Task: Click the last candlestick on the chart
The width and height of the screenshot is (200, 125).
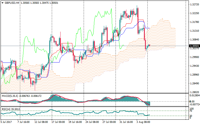Action: click(150, 45)
